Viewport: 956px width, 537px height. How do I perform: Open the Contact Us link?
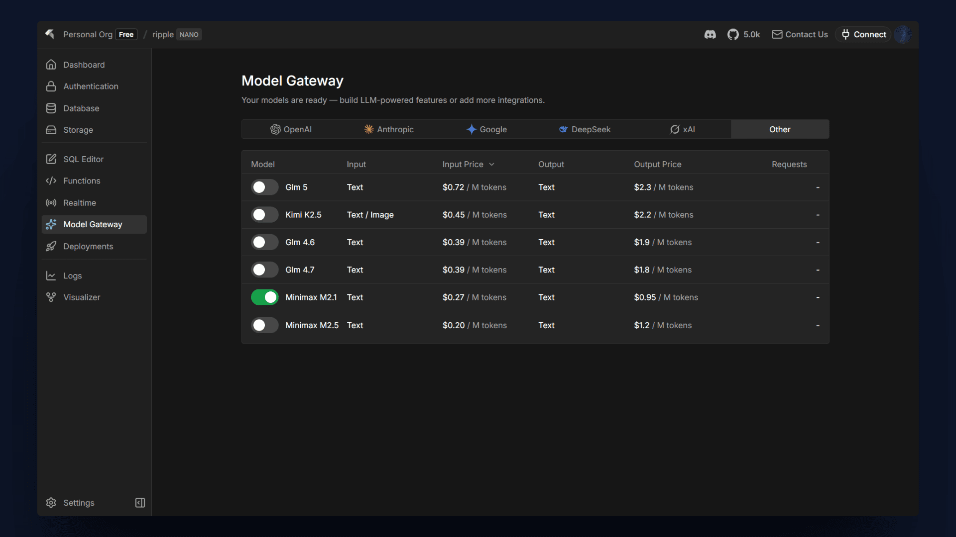(x=800, y=34)
